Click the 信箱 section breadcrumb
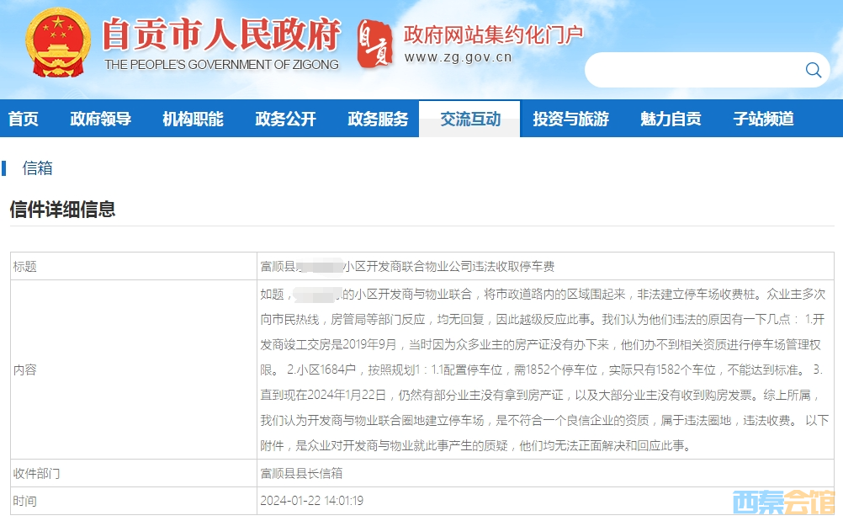This screenshot has height=521, width=843. [37, 168]
